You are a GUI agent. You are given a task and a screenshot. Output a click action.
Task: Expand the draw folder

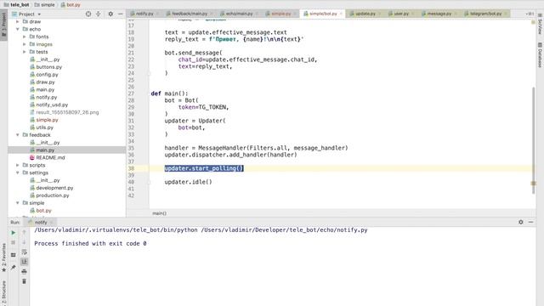click(17, 21)
